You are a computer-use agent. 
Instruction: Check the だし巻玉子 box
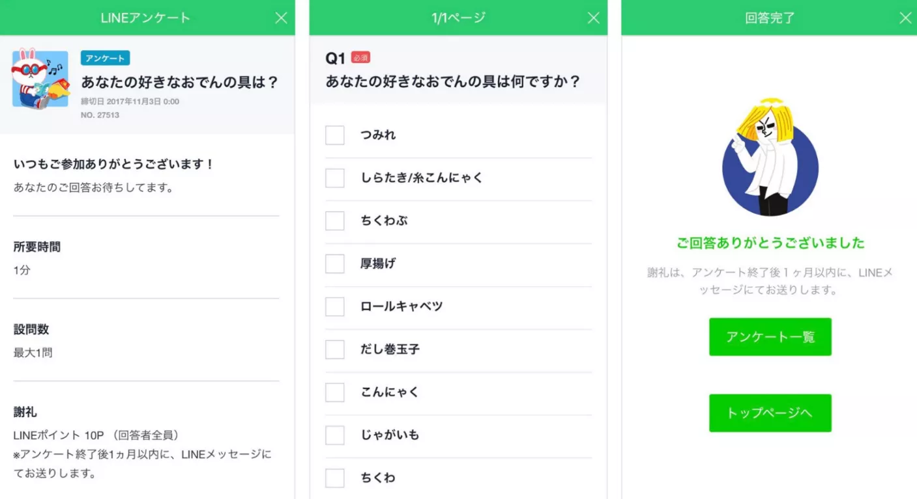click(x=335, y=350)
